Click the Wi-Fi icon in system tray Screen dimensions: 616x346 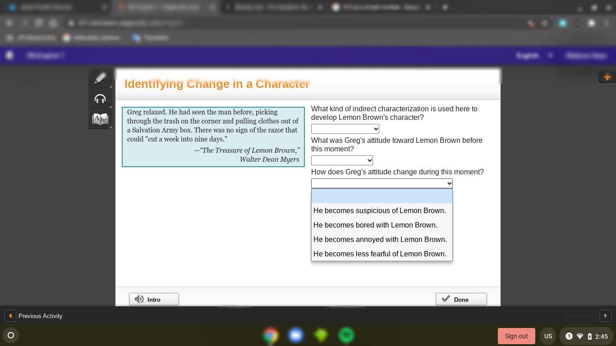(580, 336)
